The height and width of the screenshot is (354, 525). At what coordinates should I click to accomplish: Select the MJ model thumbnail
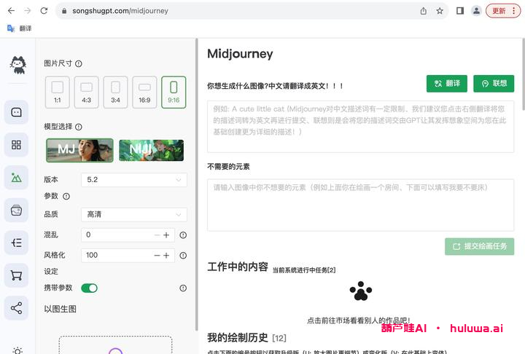tap(79, 150)
